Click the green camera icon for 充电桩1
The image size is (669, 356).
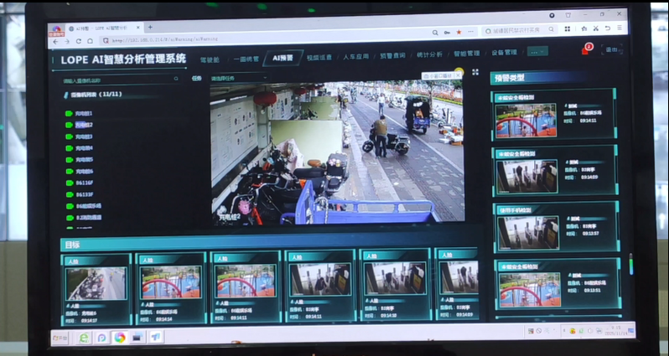pos(69,113)
